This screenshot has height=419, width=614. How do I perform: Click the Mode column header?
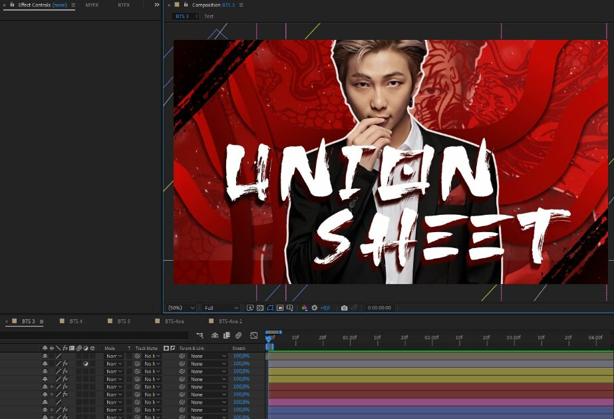pos(110,348)
